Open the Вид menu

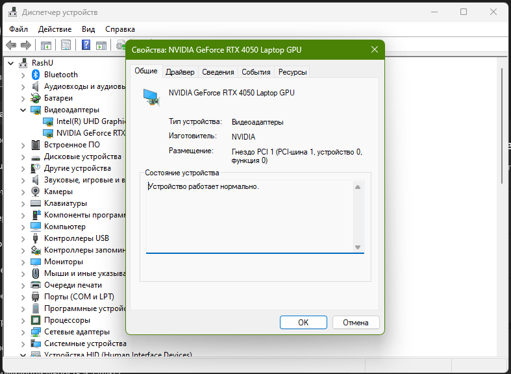(x=88, y=29)
